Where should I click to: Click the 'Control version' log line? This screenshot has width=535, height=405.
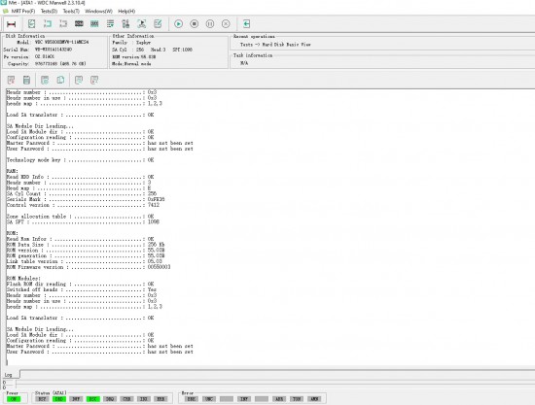[x=83, y=205]
